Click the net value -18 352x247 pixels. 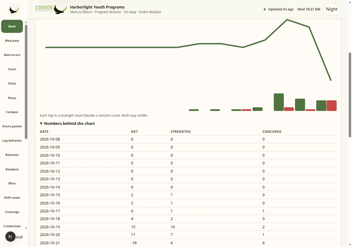click(134, 243)
